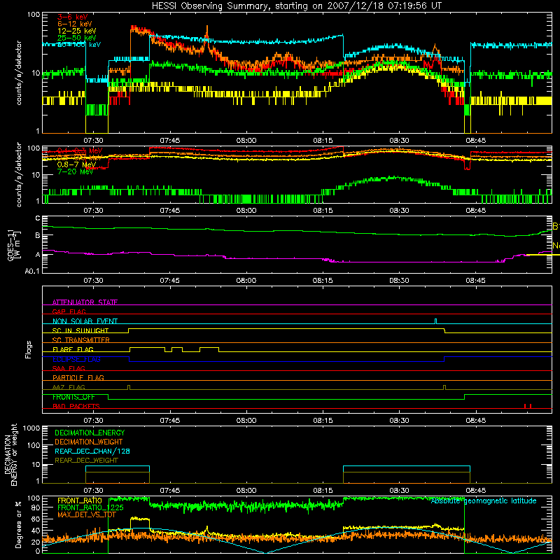The height and width of the screenshot is (560, 560).
Task: Click the FRONT_RATIO legend label
Action: tap(80, 500)
